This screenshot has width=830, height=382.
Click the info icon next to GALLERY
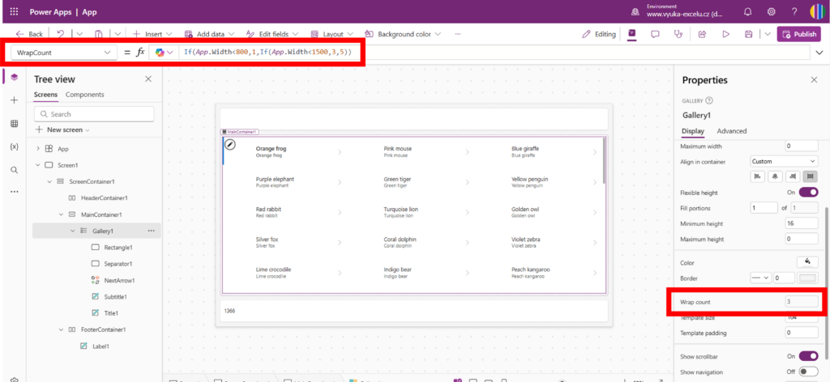pyautogui.click(x=709, y=101)
